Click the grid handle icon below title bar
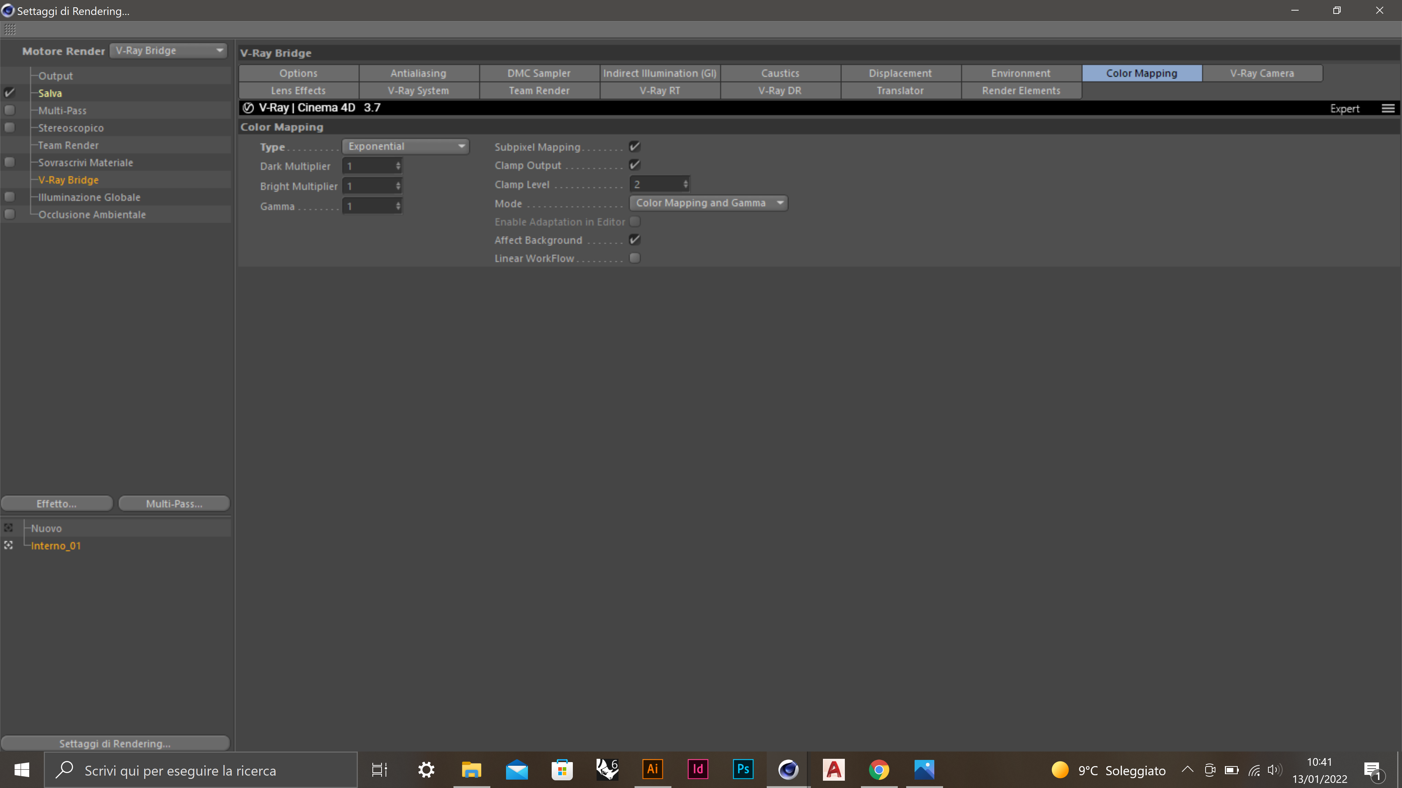The width and height of the screenshot is (1402, 788). coord(10,29)
